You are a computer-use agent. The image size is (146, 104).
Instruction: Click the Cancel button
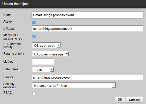(134, 100)
